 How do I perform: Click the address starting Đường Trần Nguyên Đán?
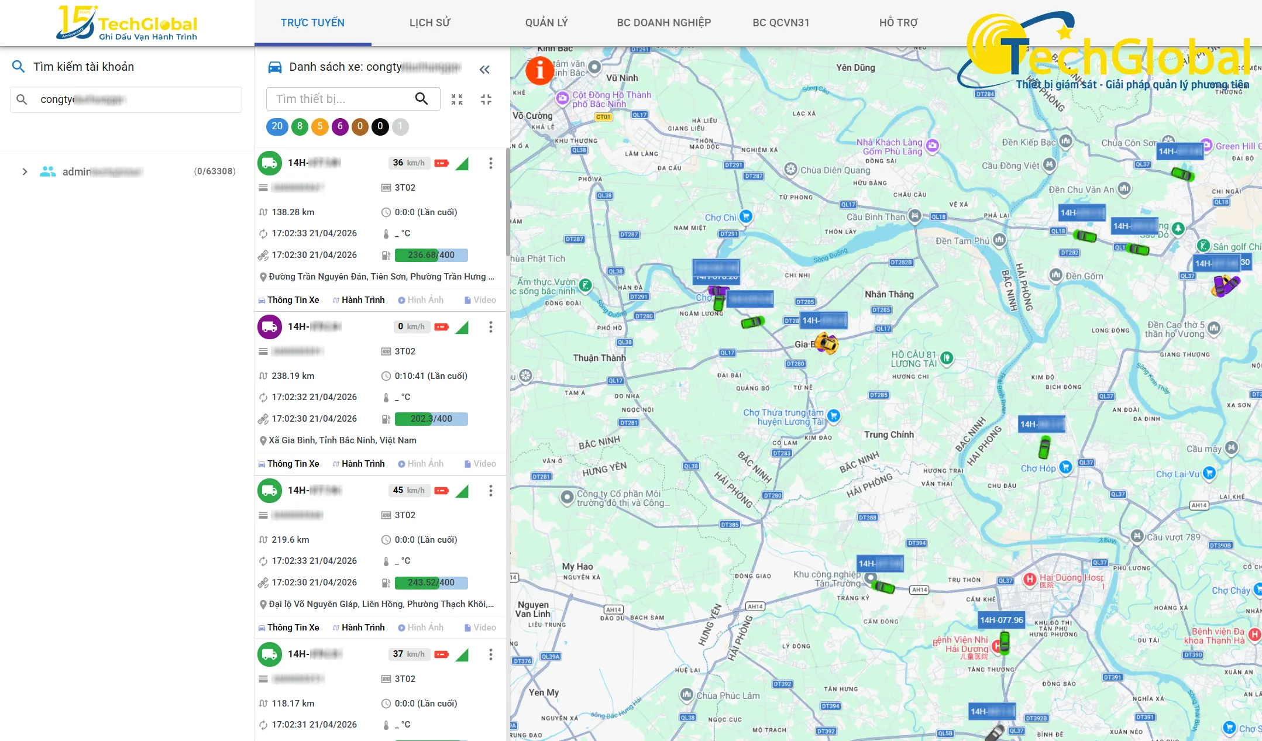point(381,277)
